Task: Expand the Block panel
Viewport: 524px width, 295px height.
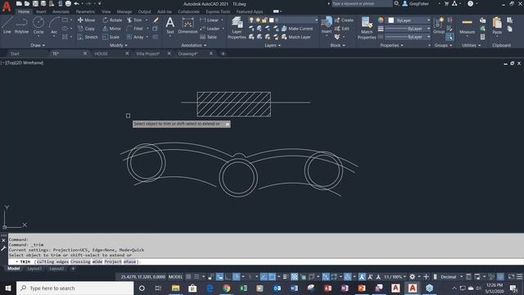Action: click(337, 45)
